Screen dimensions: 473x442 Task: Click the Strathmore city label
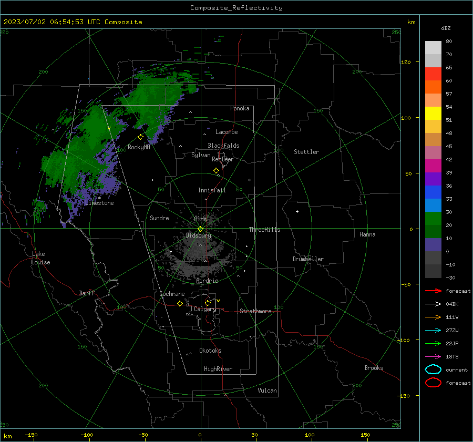click(x=255, y=311)
